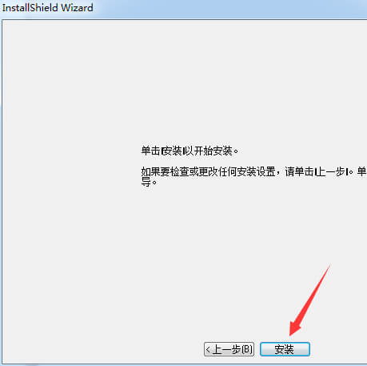Click the bracketed 安装 word in the first sentence
367x366 pixels.
(x=172, y=151)
